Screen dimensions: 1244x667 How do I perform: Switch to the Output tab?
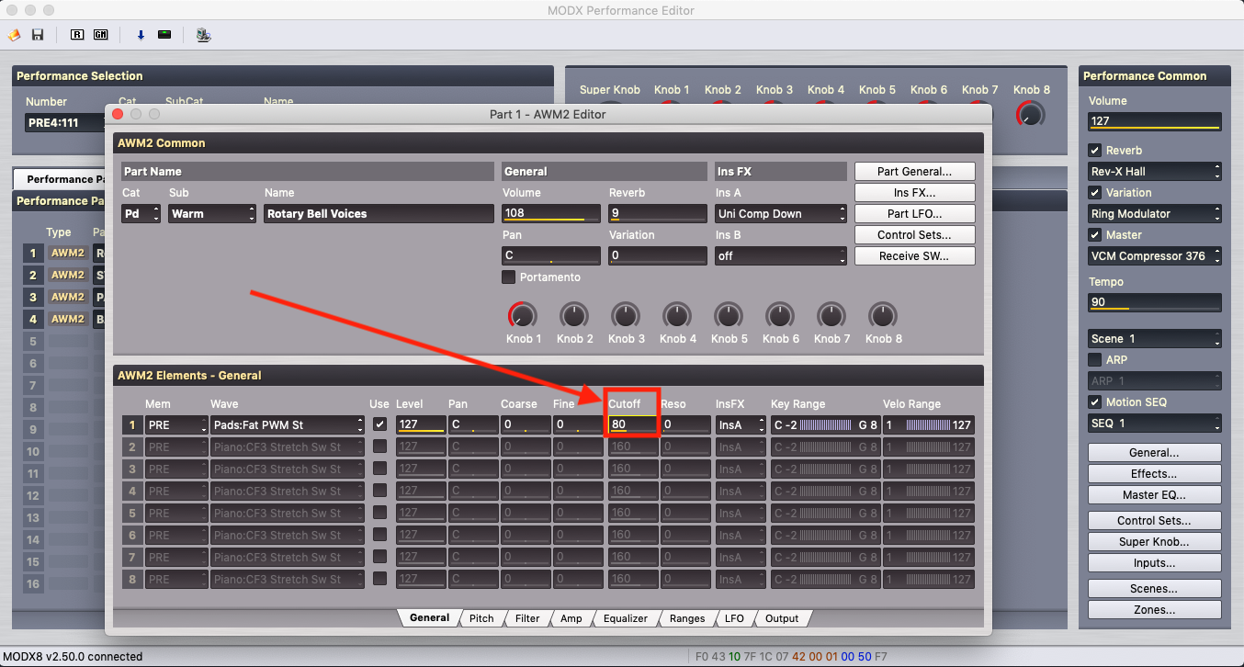click(x=782, y=618)
